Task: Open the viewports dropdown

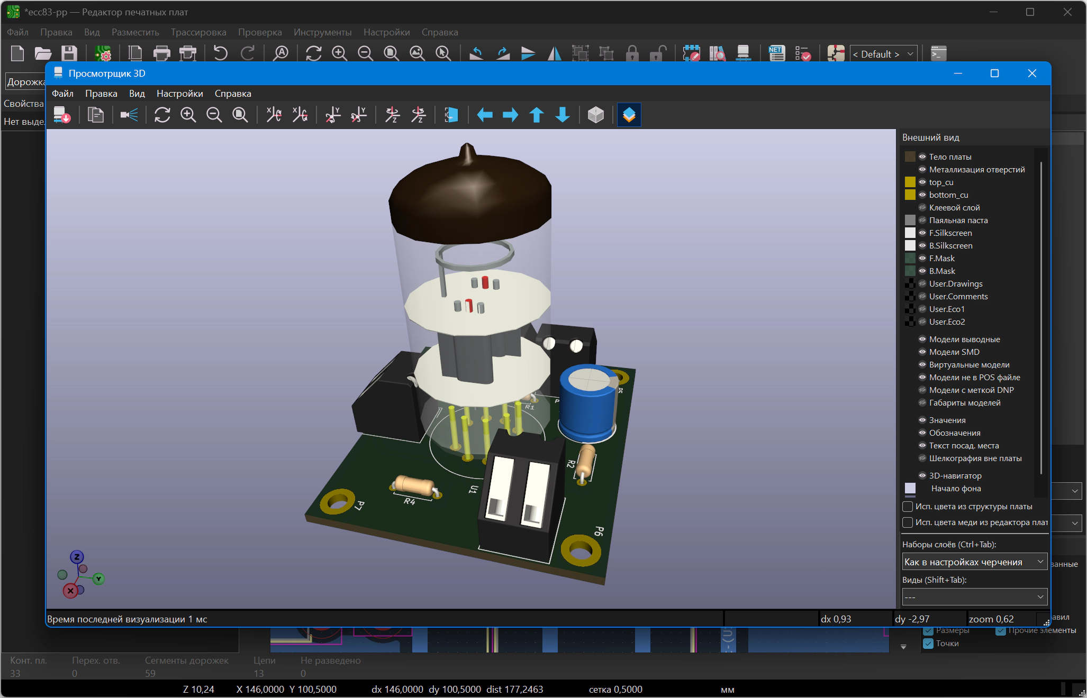Action: tap(974, 597)
